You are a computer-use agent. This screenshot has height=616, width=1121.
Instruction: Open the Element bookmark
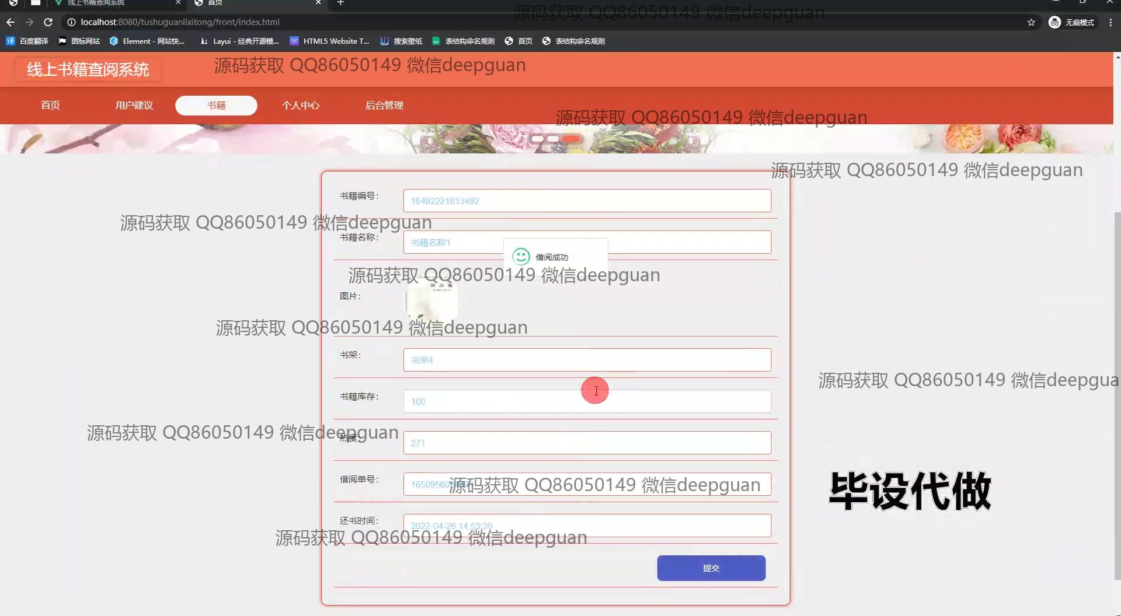coord(147,41)
